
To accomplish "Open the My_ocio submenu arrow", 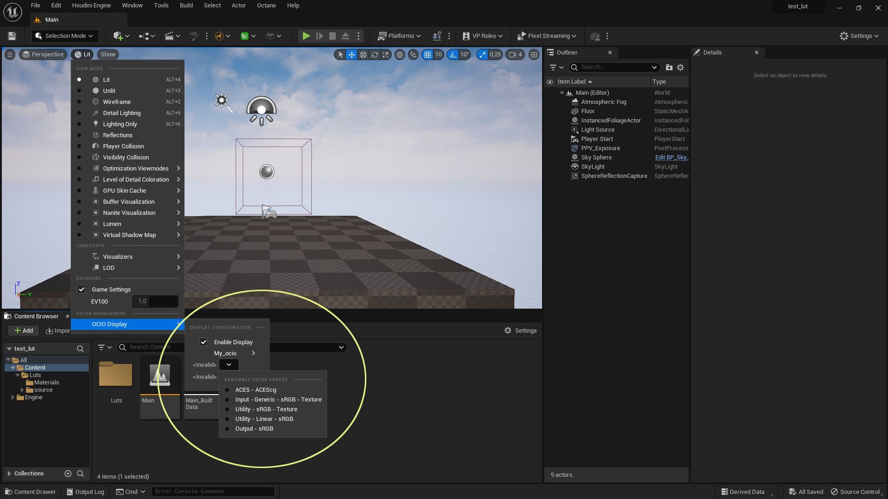I will 253,353.
